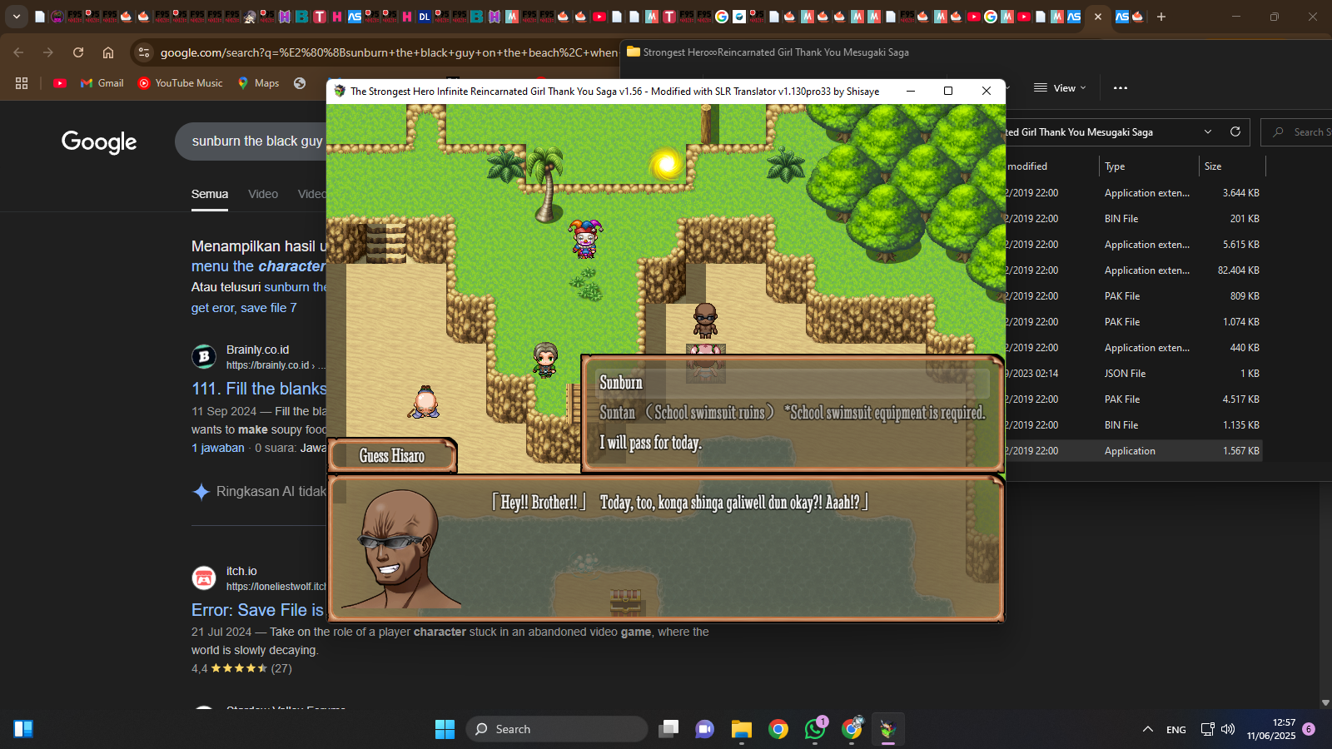This screenshot has height=749, width=1332.
Task: Open the bookmarks apps grid icon
Action: pyautogui.click(x=22, y=83)
